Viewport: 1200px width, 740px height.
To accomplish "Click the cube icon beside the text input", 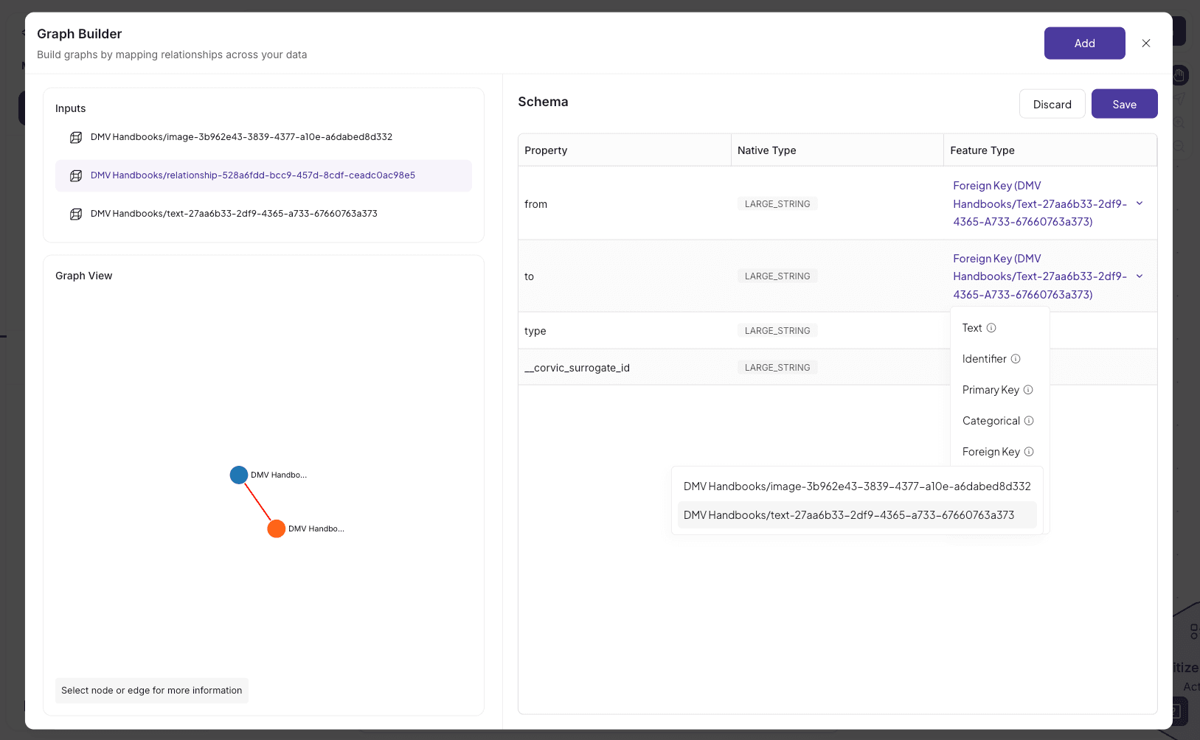I will 76,214.
